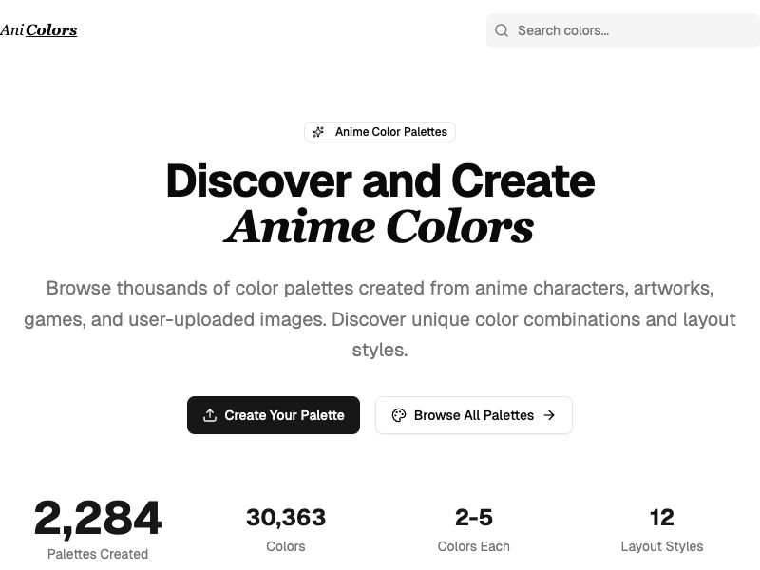This screenshot has height=570, width=760.
Task: Click the 12 stat number
Action: (662, 518)
